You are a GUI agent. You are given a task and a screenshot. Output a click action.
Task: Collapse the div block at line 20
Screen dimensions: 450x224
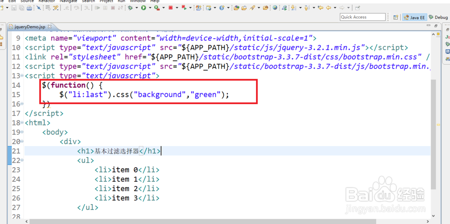[x=22, y=142]
